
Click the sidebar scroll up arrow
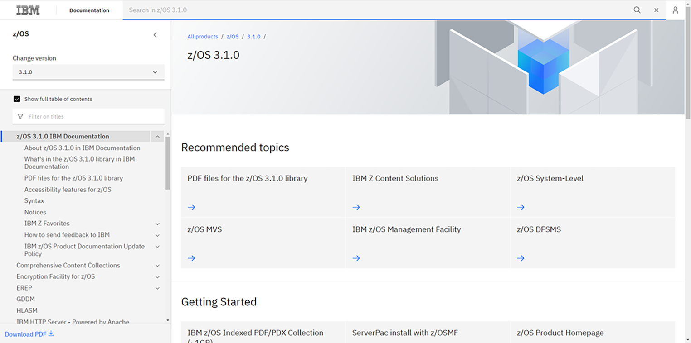coord(168,134)
